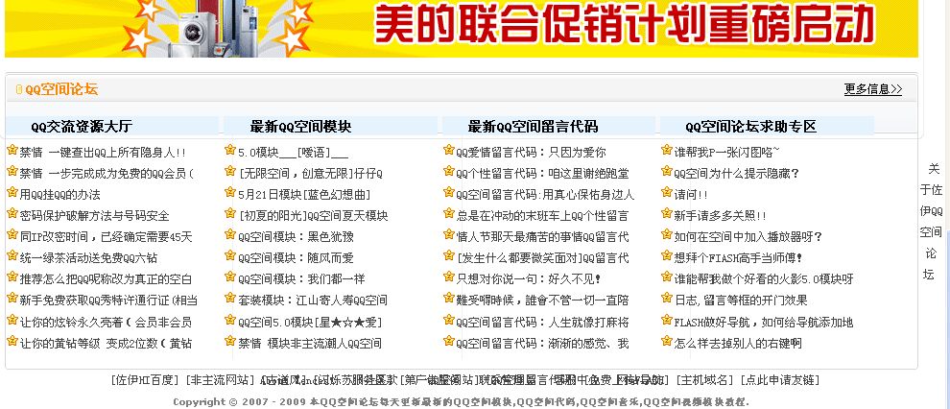Open post 让你的黄钻等级 变成2位数
The image size is (950, 409).
point(106,344)
